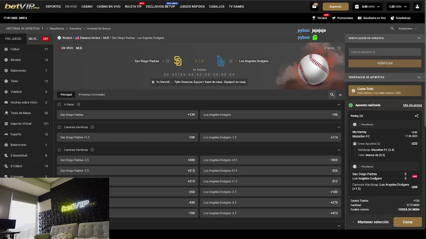Image resolution: width=426 pixels, height=239 pixels.
Task: Switch to the Pre-Juego tab
Action: coord(13,39)
